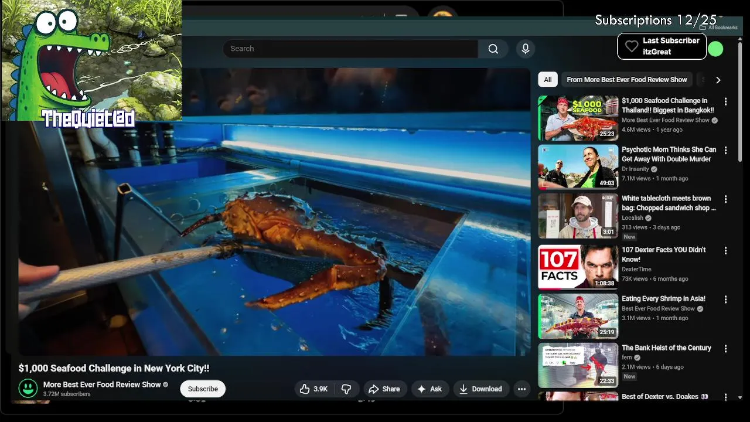
Task: Dislike the video with thumbs-down icon
Action: click(x=346, y=389)
